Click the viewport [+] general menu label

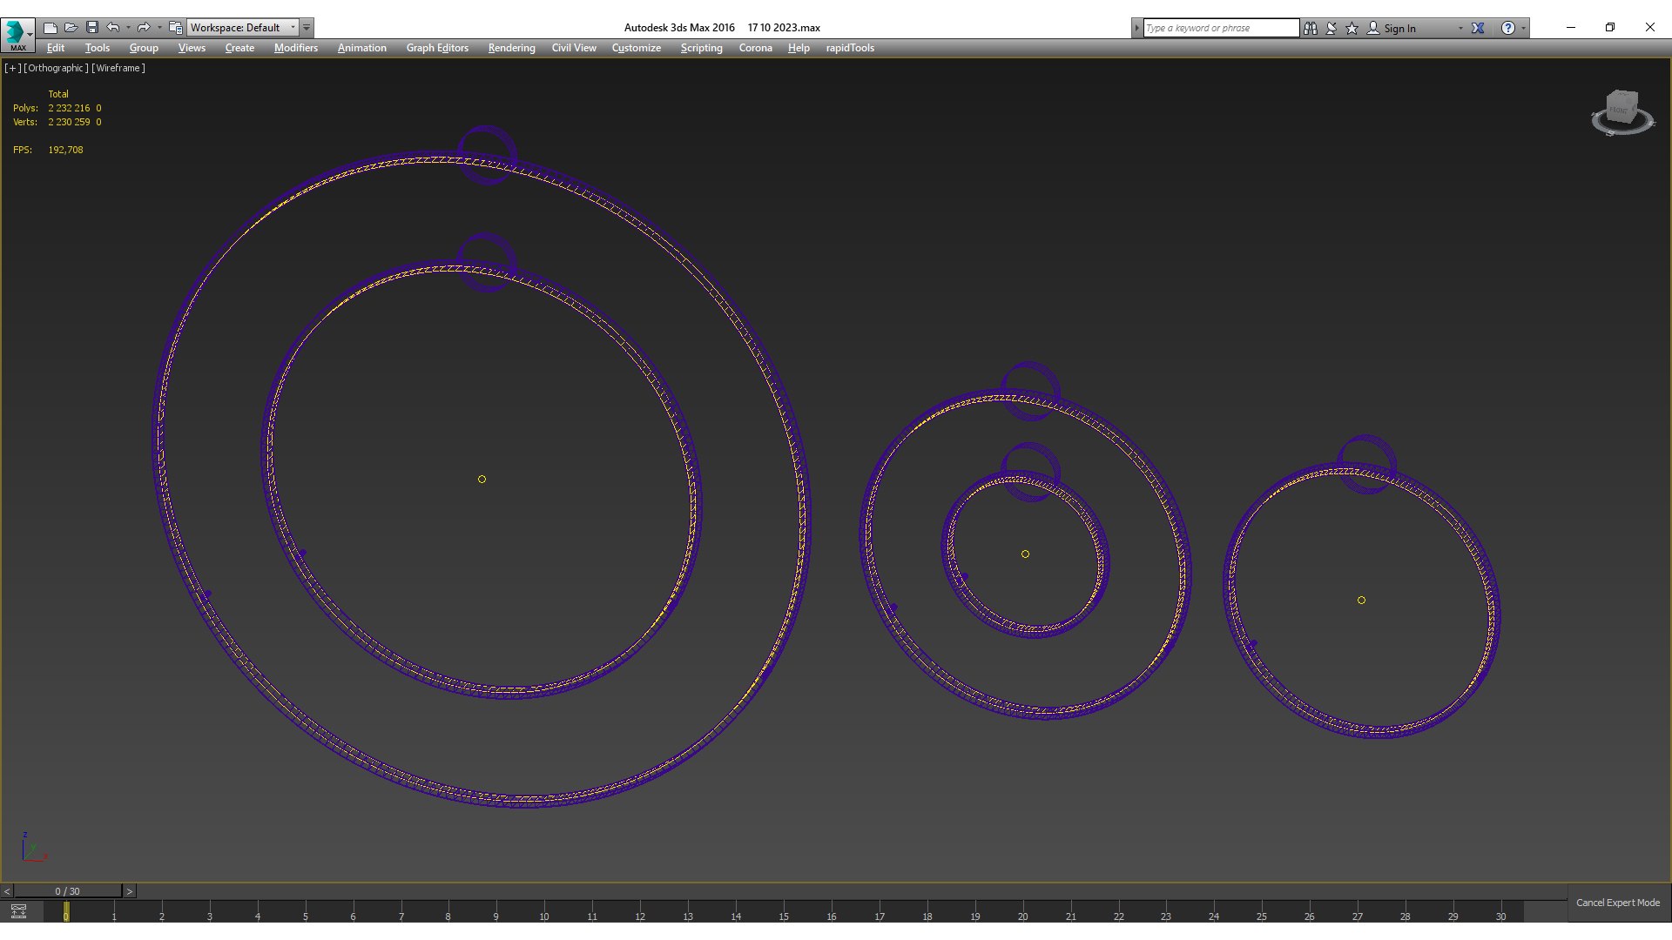pos(12,68)
